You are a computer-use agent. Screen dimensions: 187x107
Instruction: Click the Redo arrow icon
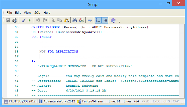point(45,20)
